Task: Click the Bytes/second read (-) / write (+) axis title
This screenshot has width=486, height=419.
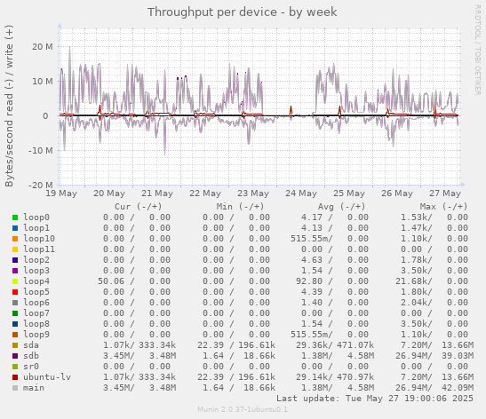Action: [x=9, y=106]
